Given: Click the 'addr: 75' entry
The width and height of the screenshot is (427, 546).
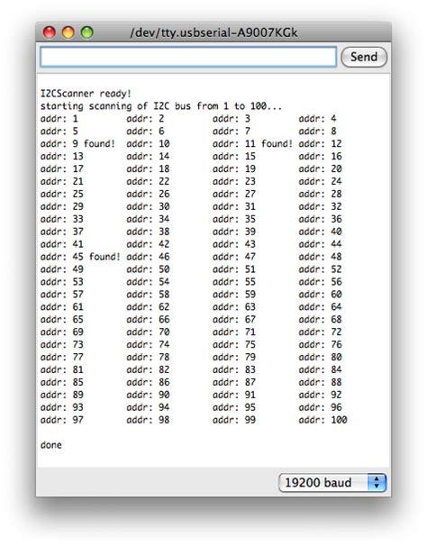Looking at the screenshot, I should point(234,344).
